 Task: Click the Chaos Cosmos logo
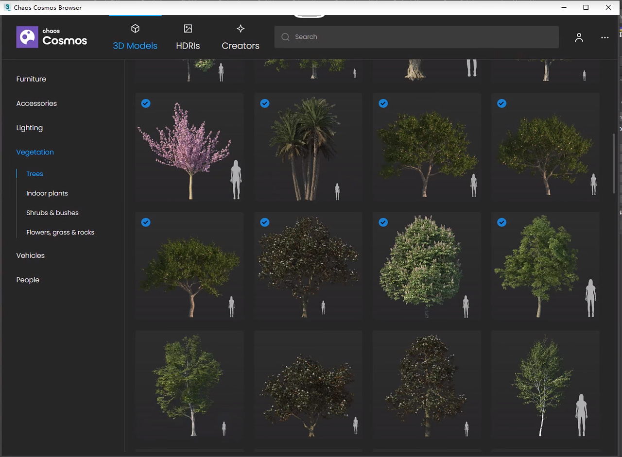[x=52, y=37]
